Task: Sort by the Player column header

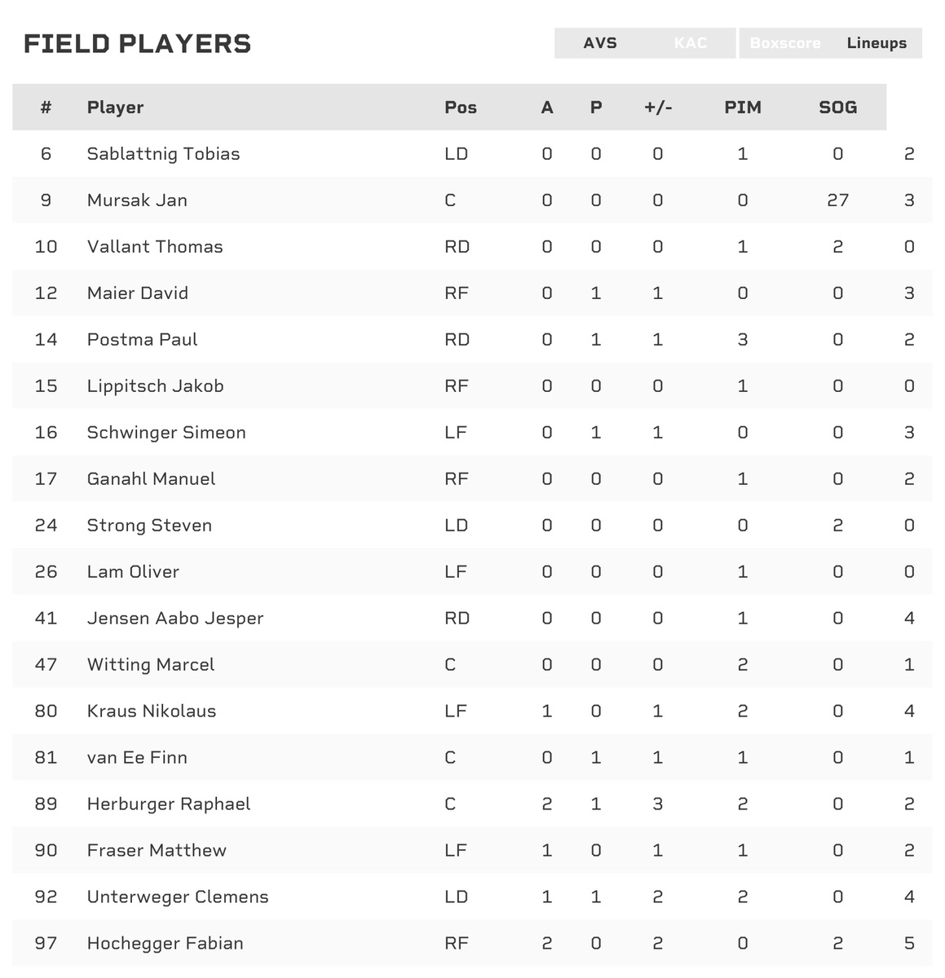Action: point(115,108)
